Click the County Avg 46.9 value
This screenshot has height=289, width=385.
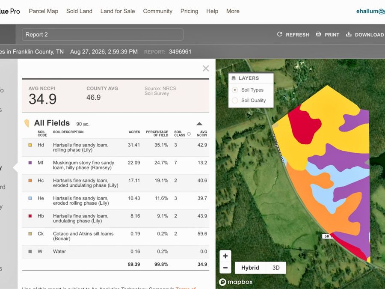[x=93, y=97]
